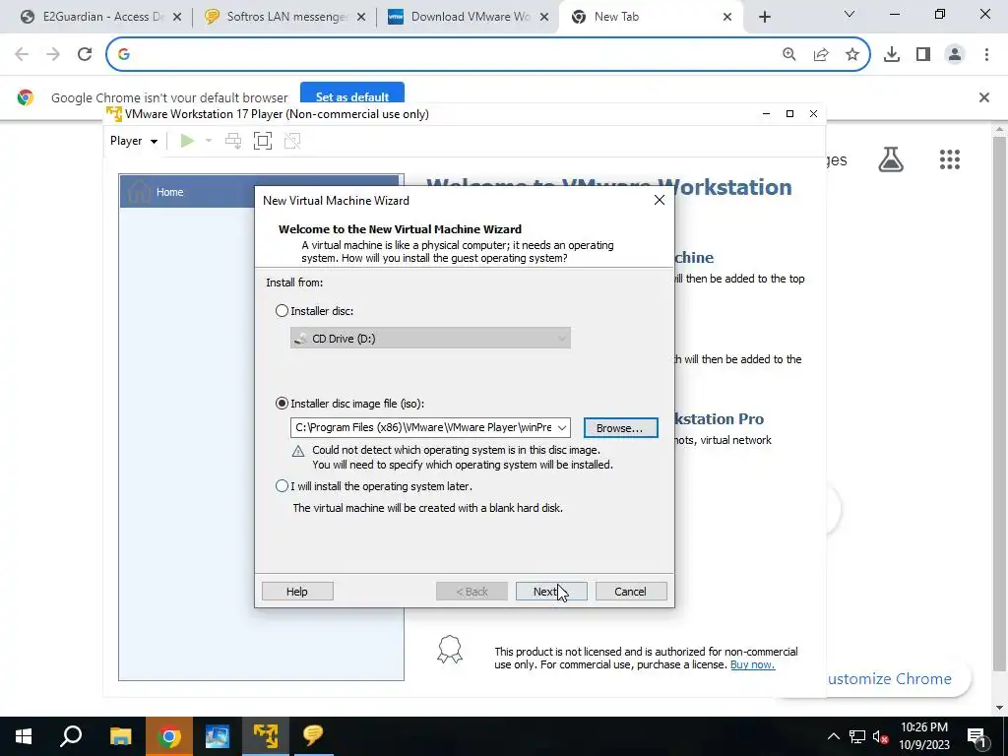Open the notification center icon

click(977, 736)
